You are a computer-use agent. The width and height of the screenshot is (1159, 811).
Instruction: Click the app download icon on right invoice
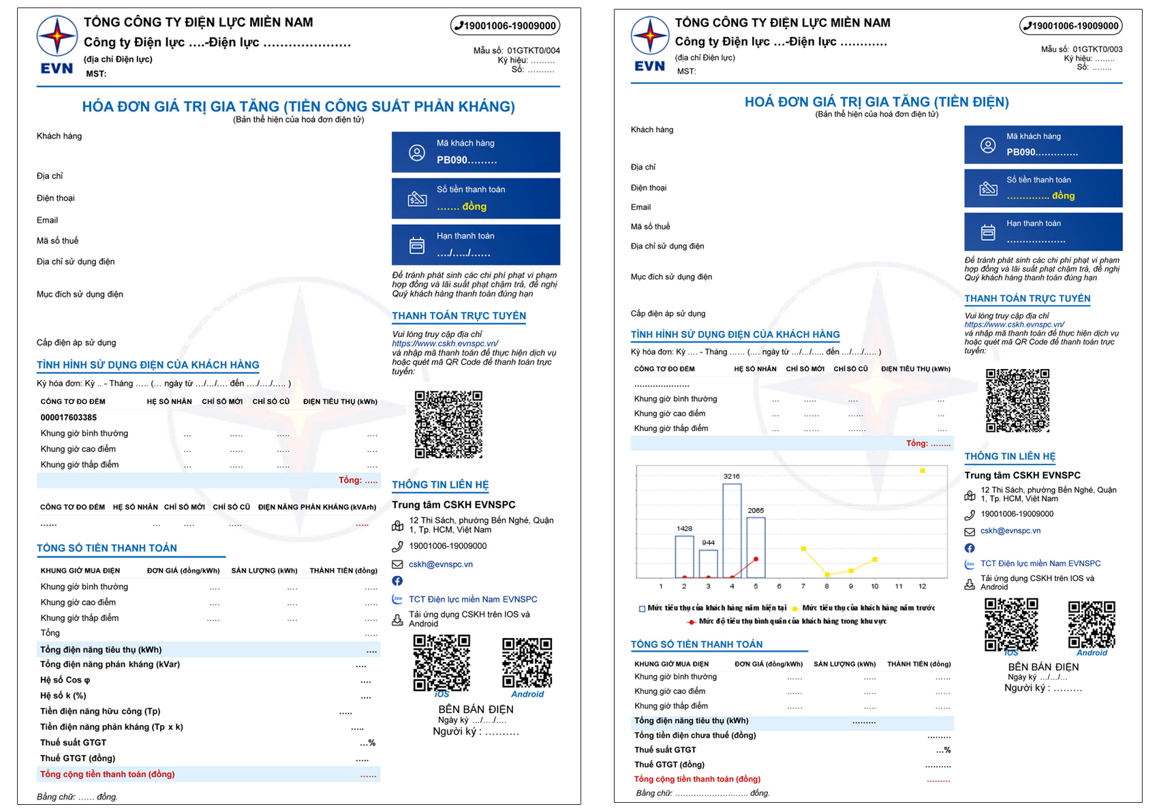click(x=970, y=584)
